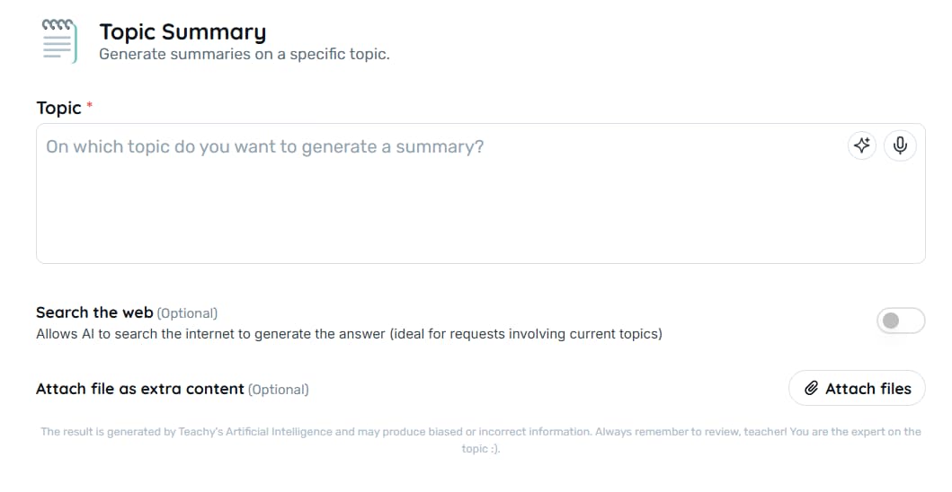Click the red required asterisk beside Topic
Screen dimensions: 952x492
tap(90, 106)
